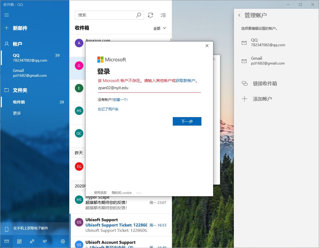Click the 下一步 next button
Screen dimensions: 319x248
[x=187, y=121]
